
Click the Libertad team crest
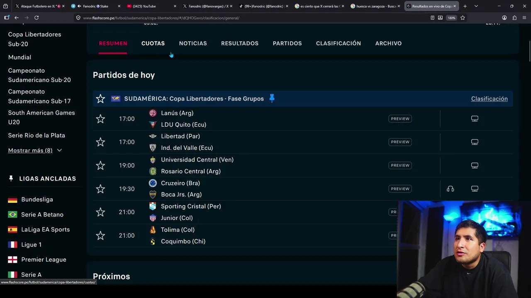click(x=153, y=136)
